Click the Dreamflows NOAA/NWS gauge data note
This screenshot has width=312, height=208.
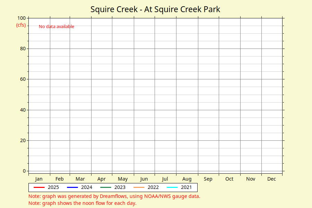(x=114, y=196)
